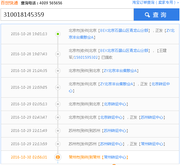Click the orange timestamp 2016-10-30 02:56:31

[29, 157]
